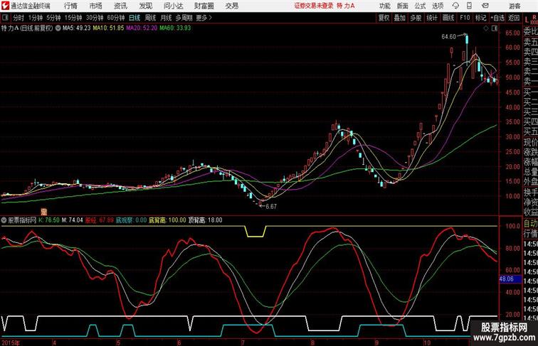This screenshot has height=346, width=538.
Task: Switch to 5分钟 period tab
Action: 53,18
